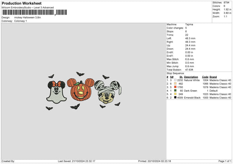233x164 pixels.
Task: Click the 'Printed: 22/10/2024' footer text
Action: point(155,161)
